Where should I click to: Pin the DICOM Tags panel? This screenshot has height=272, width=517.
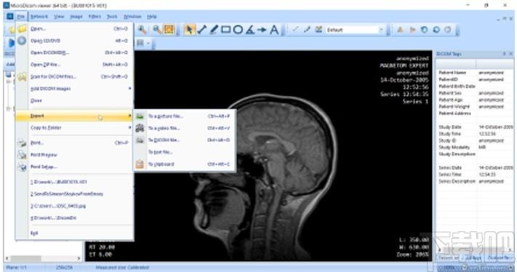click(x=504, y=54)
